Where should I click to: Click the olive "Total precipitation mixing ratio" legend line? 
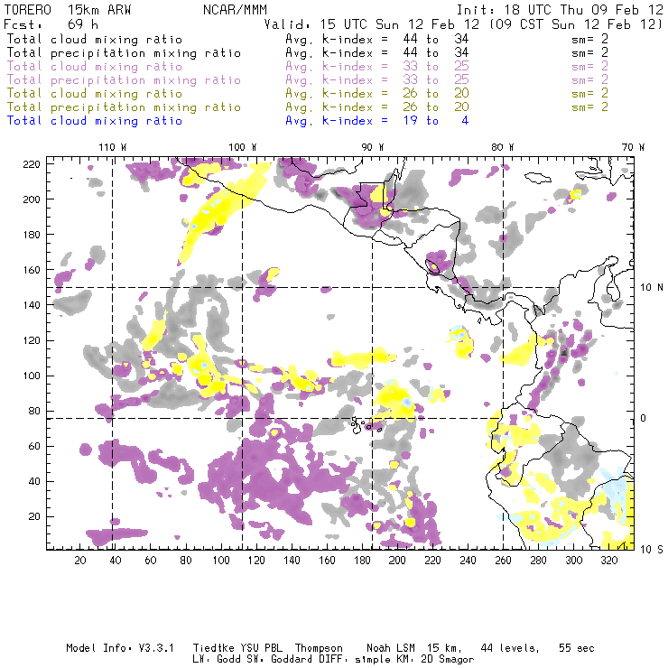click(124, 107)
